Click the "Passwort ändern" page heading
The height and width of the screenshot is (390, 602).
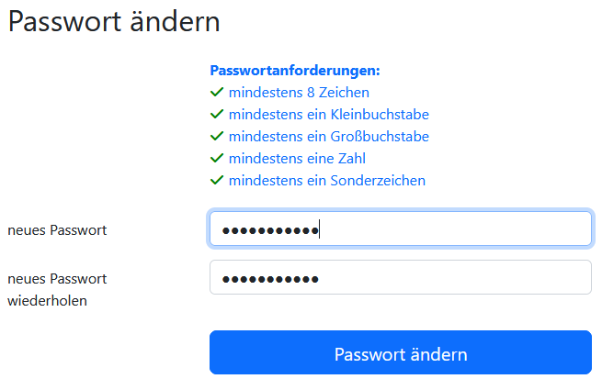(x=114, y=23)
